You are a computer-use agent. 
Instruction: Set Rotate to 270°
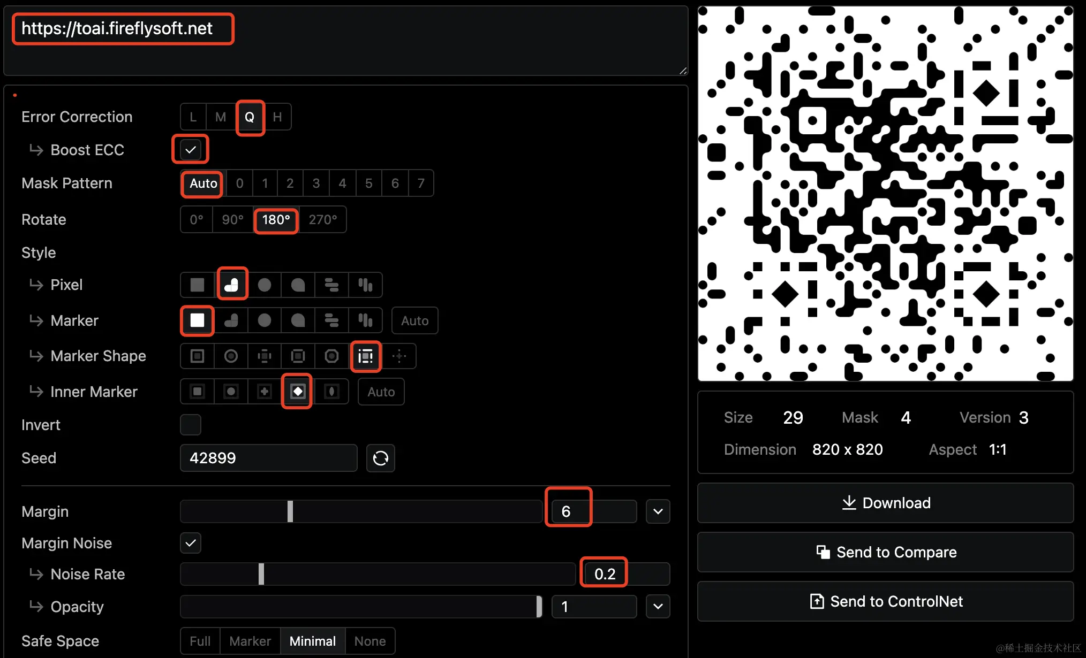click(x=323, y=219)
